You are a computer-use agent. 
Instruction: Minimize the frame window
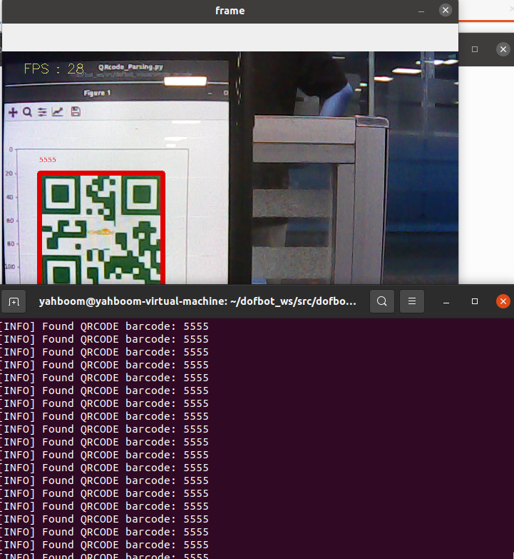(421, 11)
